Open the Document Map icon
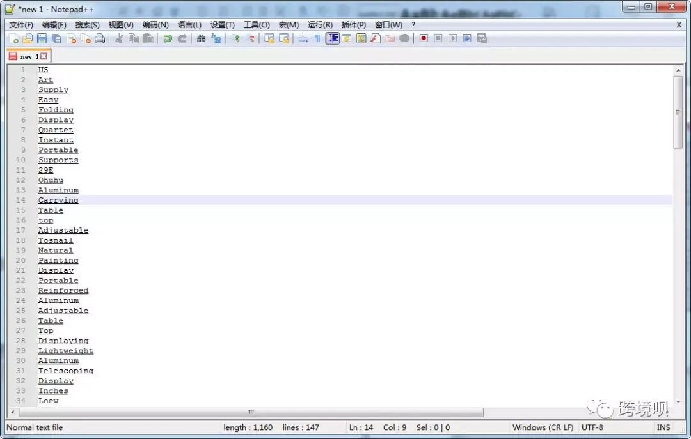Image resolution: width=691 pixels, height=439 pixels. tap(361, 39)
